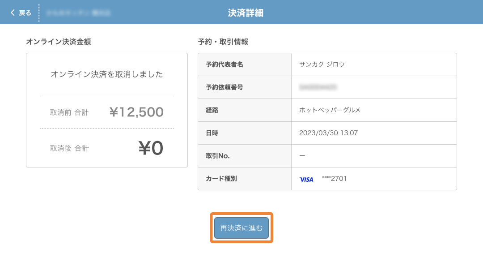Screen dimensions: 483x253
Task: Click the name サンカク ジロウ
Action: click(322, 64)
